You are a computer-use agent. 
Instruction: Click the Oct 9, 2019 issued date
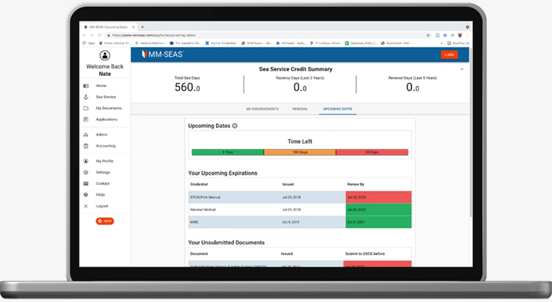click(290, 222)
